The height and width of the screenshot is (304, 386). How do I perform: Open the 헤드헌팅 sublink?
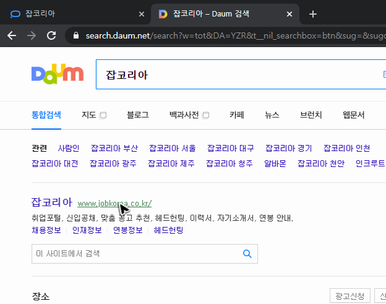click(168, 230)
